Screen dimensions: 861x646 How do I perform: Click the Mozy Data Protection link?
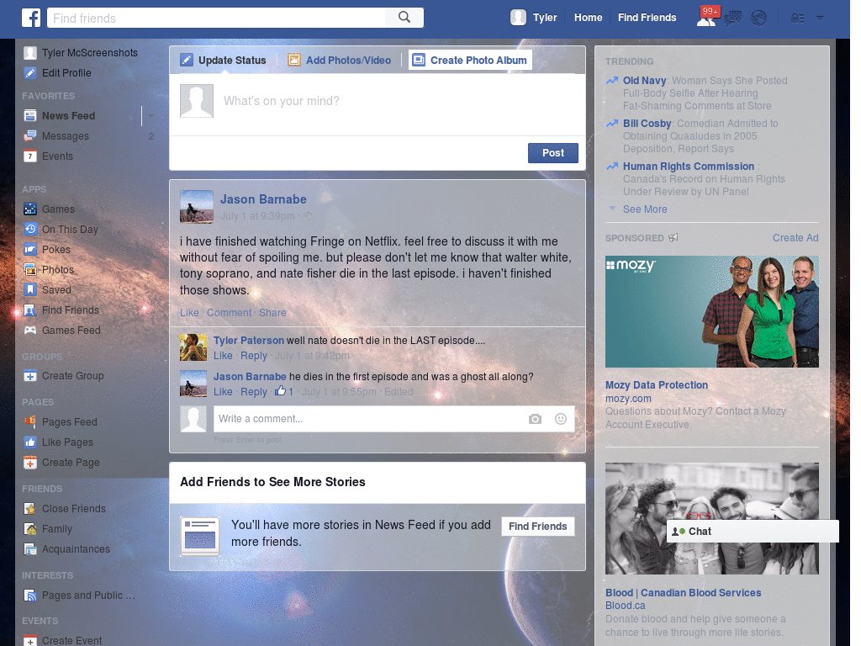click(656, 385)
